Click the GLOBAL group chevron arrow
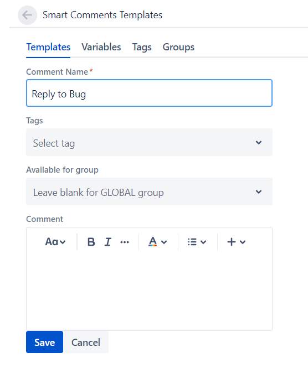Screen dimensions: 308x373 point(259,191)
